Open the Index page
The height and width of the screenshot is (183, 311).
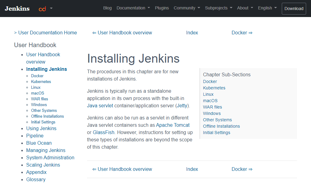coord(192,33)
